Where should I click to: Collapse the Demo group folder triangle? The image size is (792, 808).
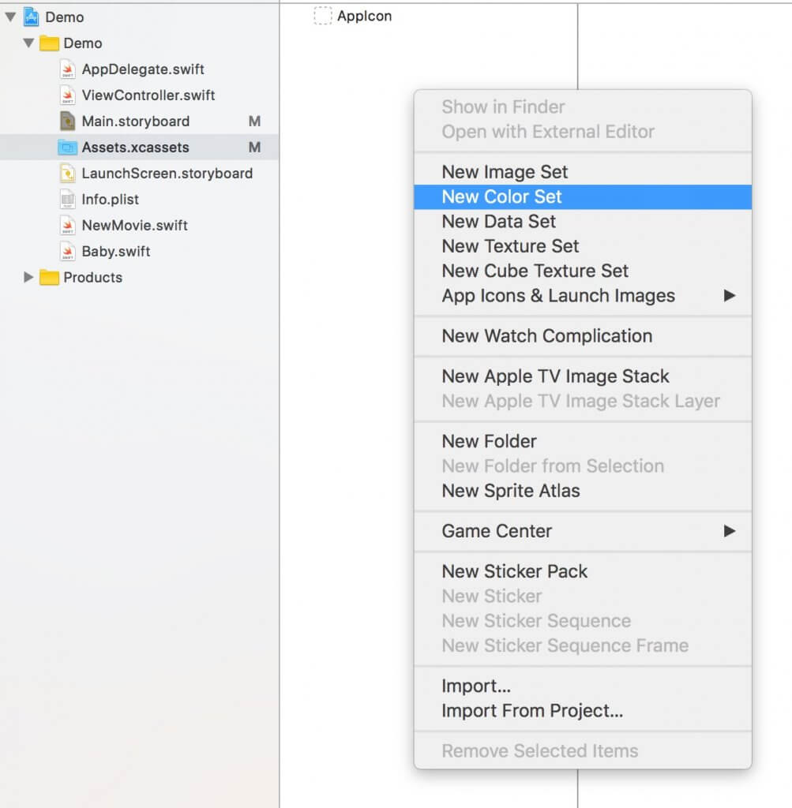pyautogui.click(x=29, y=43)
